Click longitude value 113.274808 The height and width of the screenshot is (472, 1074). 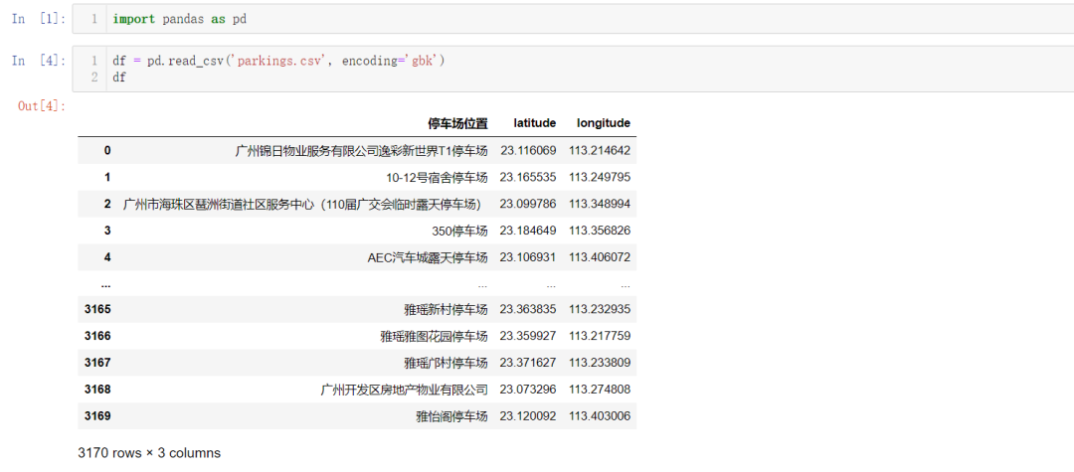600,390
